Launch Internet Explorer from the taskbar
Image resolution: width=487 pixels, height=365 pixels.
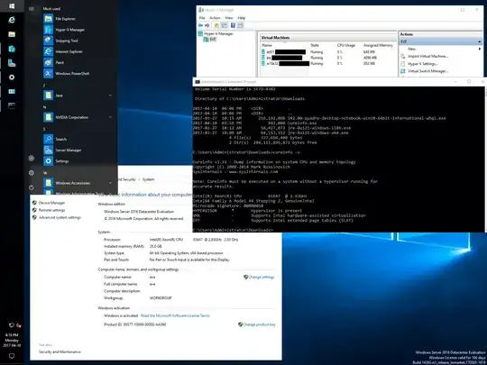(12, 20)
